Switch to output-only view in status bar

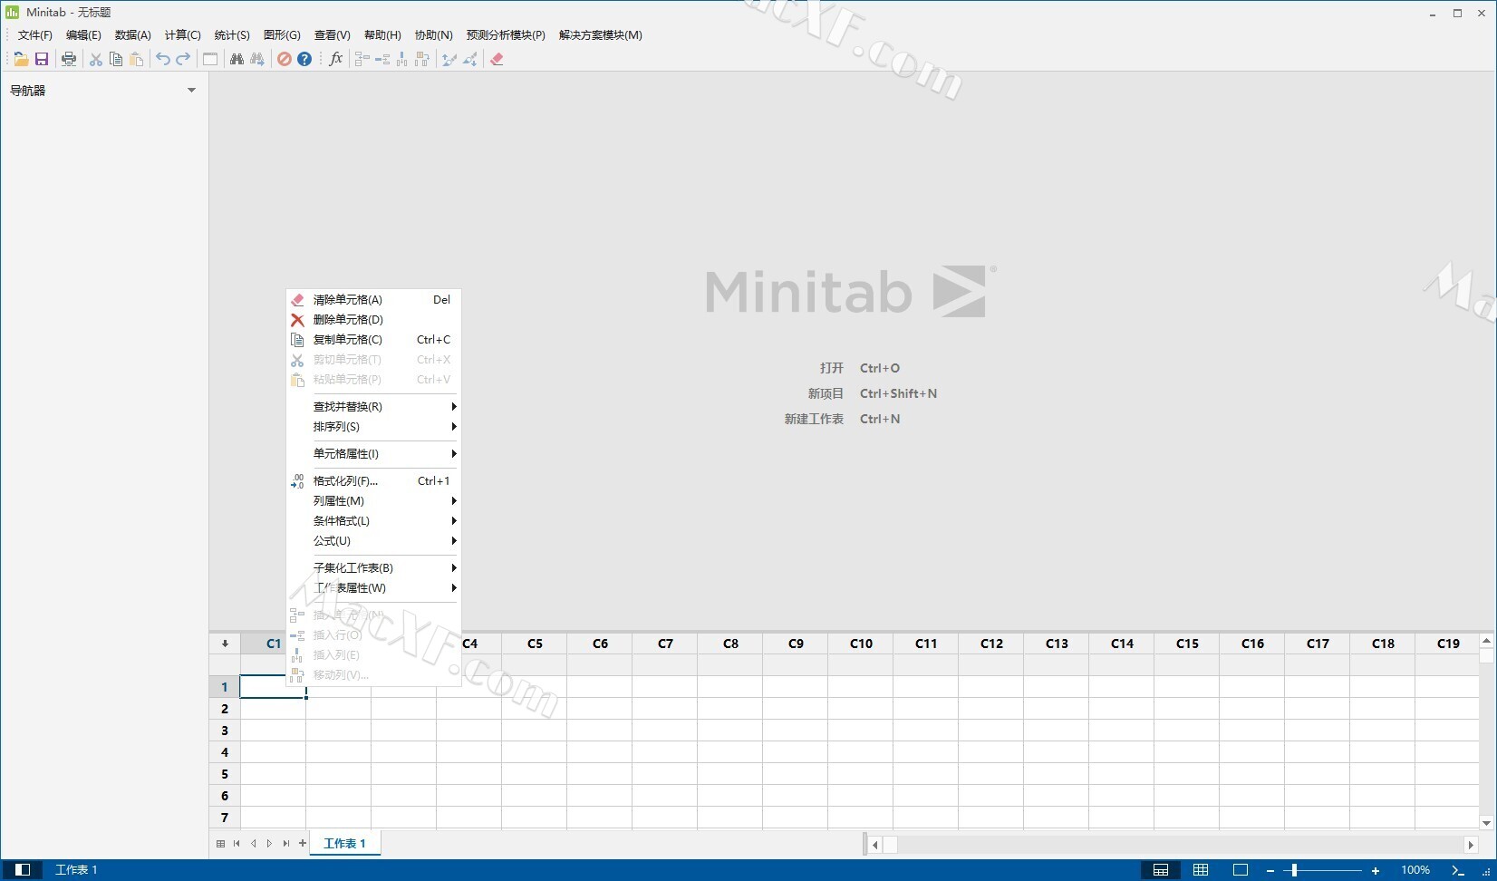coord(1241,870)
